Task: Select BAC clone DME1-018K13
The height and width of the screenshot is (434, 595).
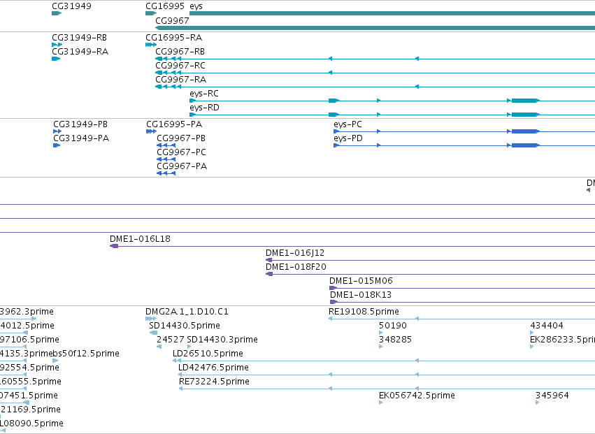Action: coord(361,295)
